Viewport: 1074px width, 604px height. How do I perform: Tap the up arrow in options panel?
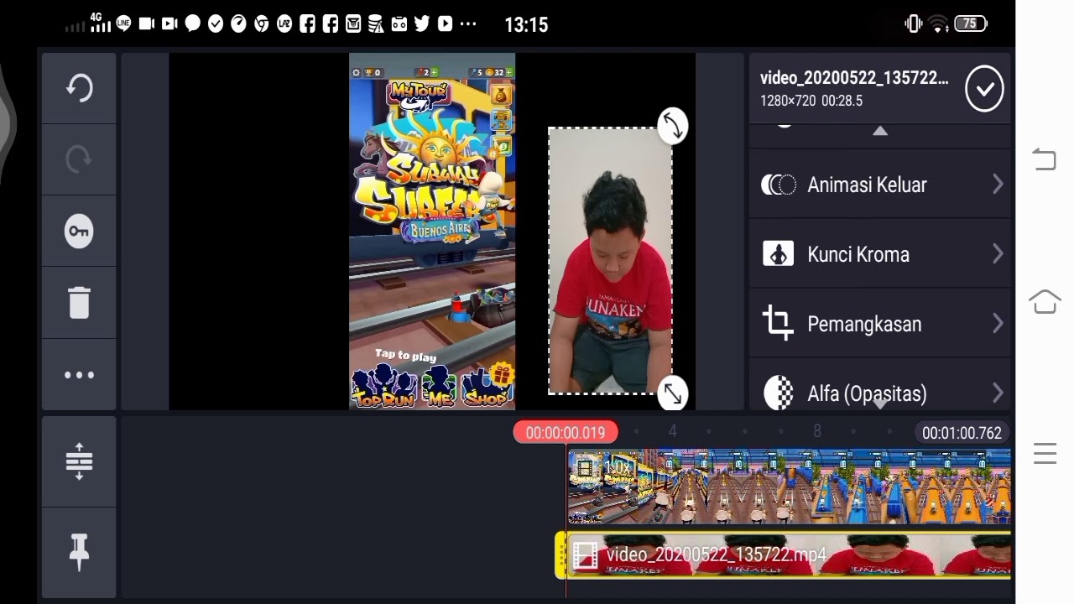click(880, 132)
